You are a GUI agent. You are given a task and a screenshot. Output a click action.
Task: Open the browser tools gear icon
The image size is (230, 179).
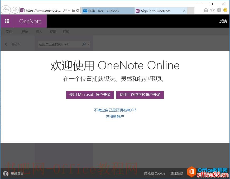[x=219, y=10]
